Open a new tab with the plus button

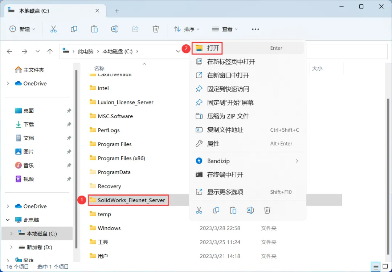click(117, 11)
